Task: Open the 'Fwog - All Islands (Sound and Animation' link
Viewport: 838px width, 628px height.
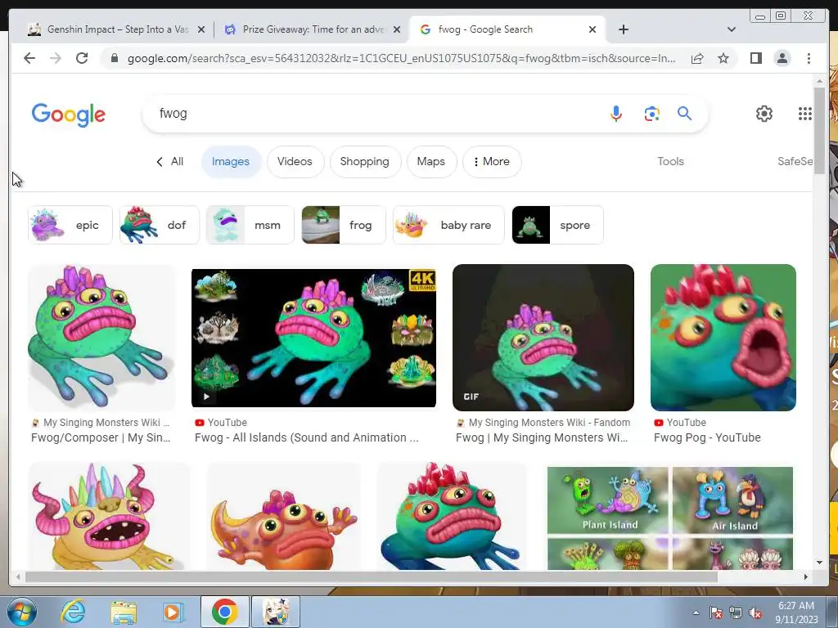Action: (306, 437)
